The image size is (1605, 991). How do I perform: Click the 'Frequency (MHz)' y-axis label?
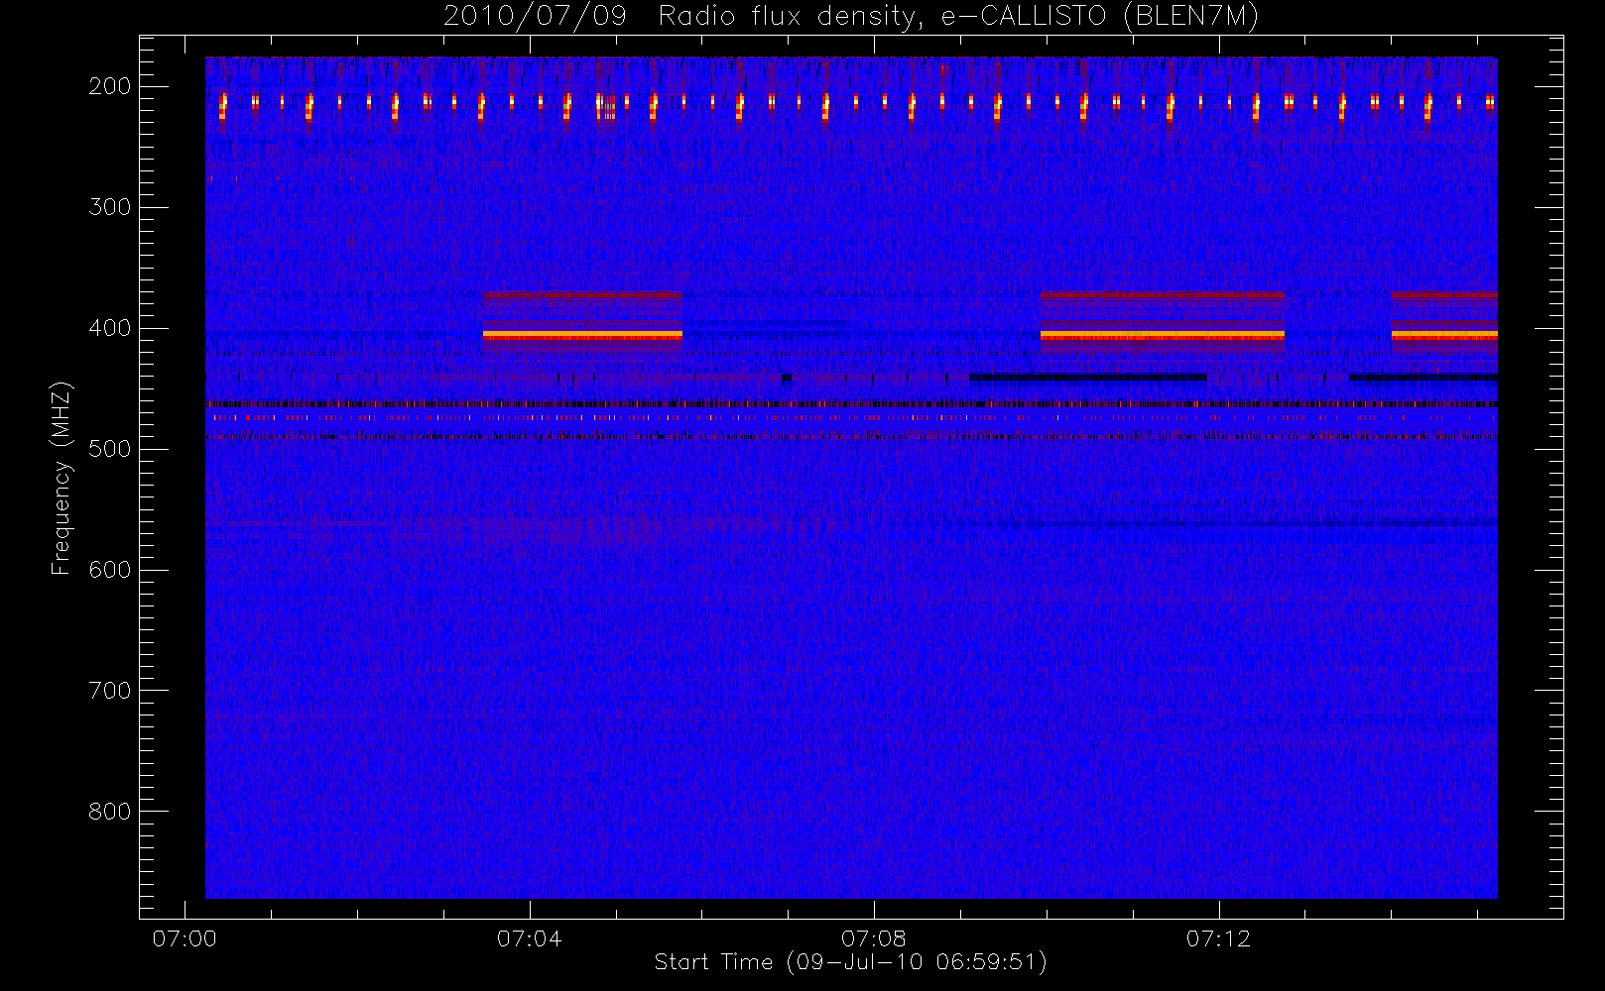coord(62,478)
